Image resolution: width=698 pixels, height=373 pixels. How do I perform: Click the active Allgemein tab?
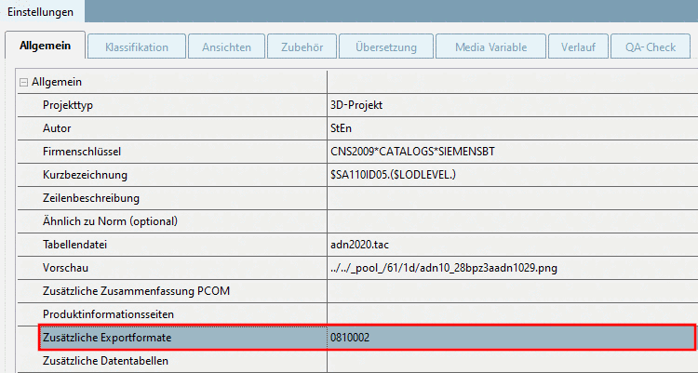point(46,47)
